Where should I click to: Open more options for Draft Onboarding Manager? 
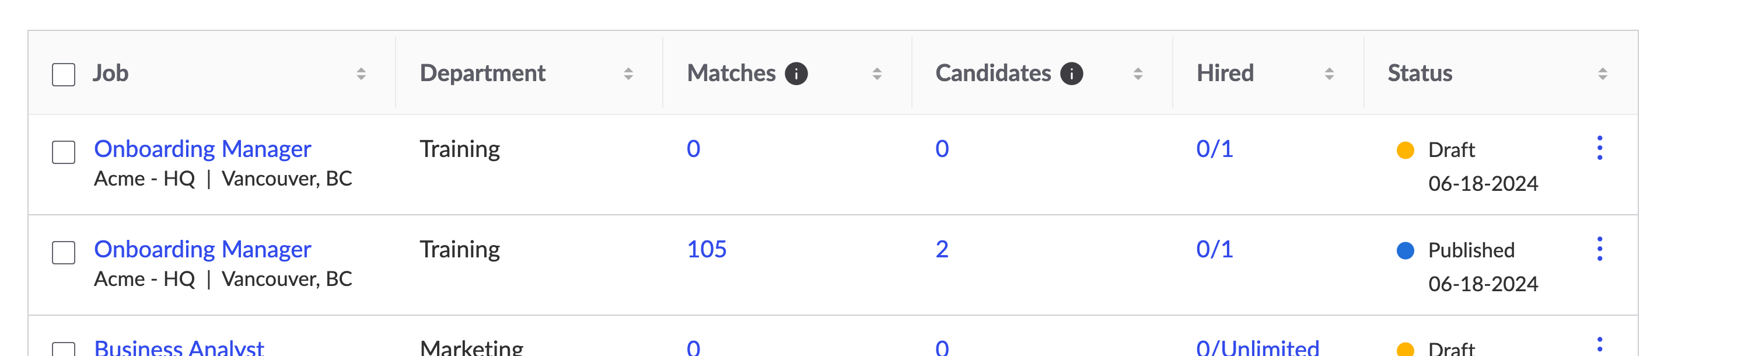tap(1599, 148)
